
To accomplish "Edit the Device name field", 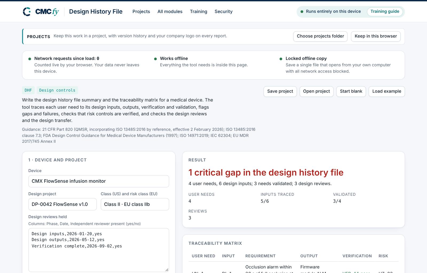I will coord(99,181).
